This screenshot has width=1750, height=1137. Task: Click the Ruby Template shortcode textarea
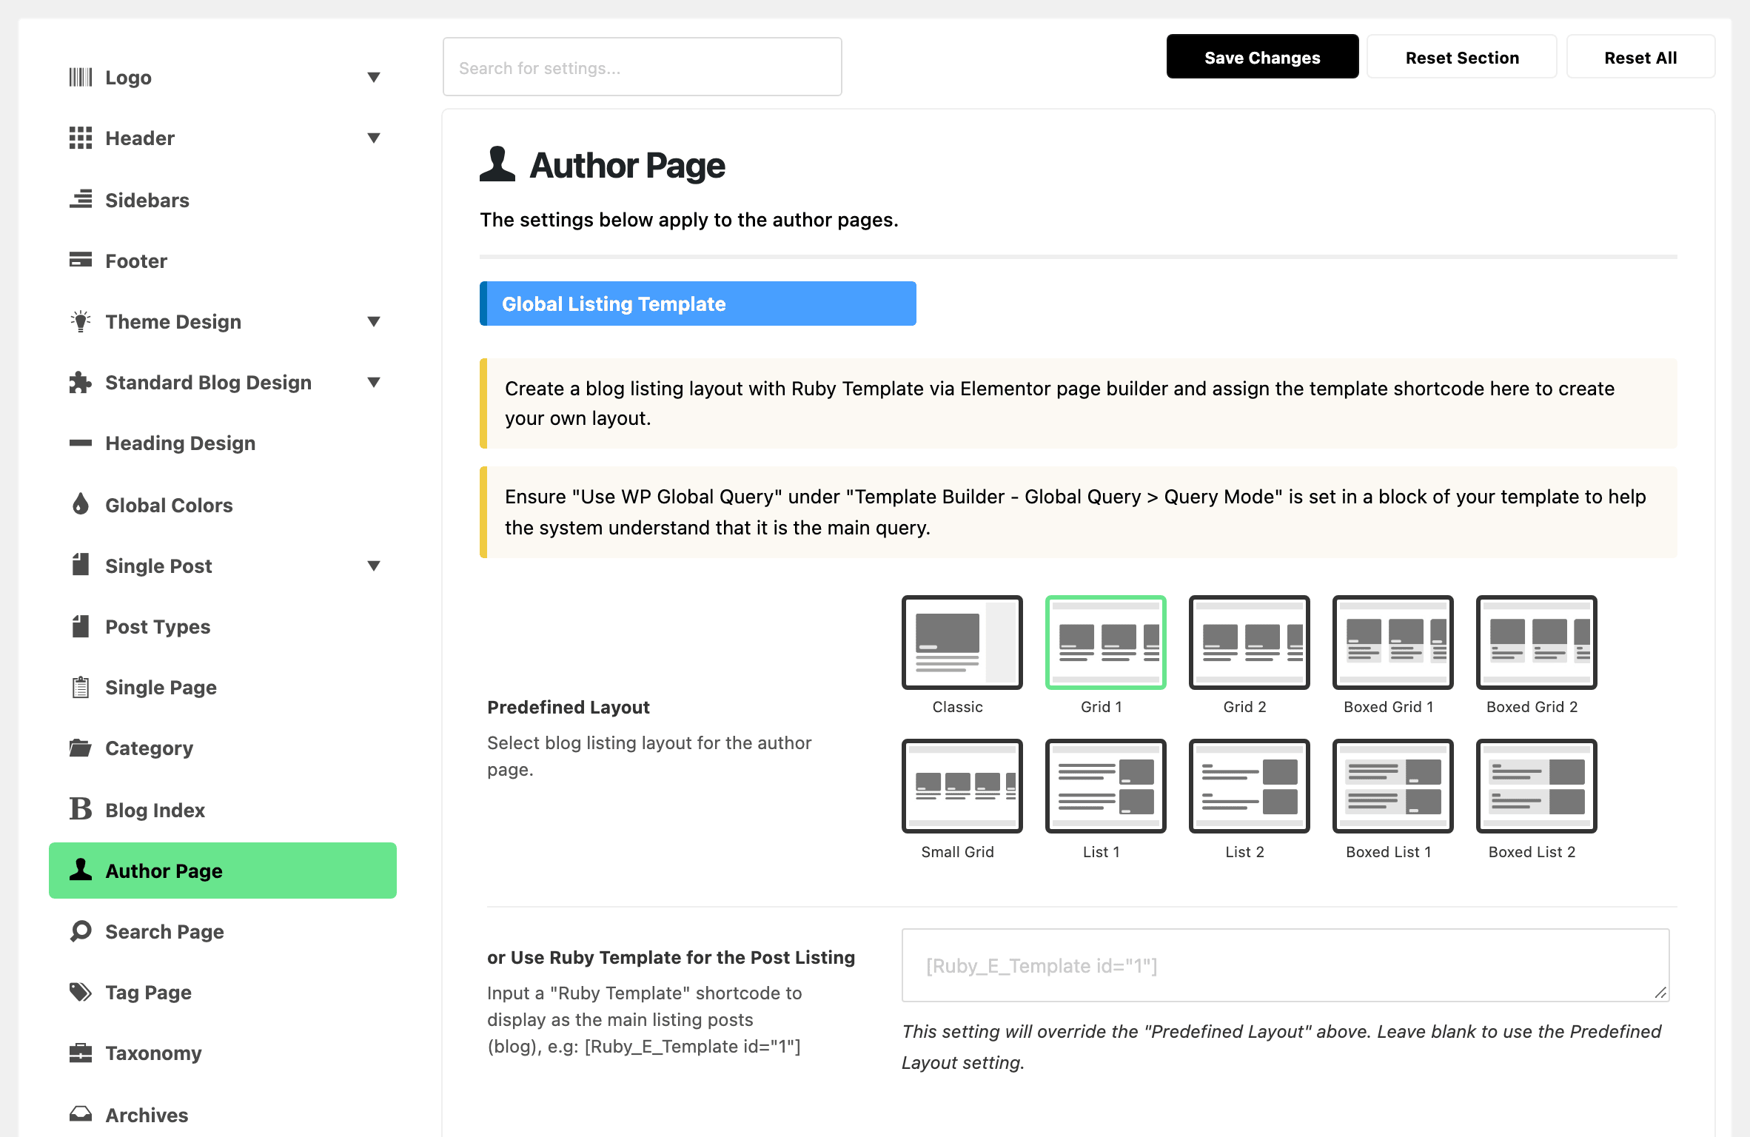(1286, 965)
